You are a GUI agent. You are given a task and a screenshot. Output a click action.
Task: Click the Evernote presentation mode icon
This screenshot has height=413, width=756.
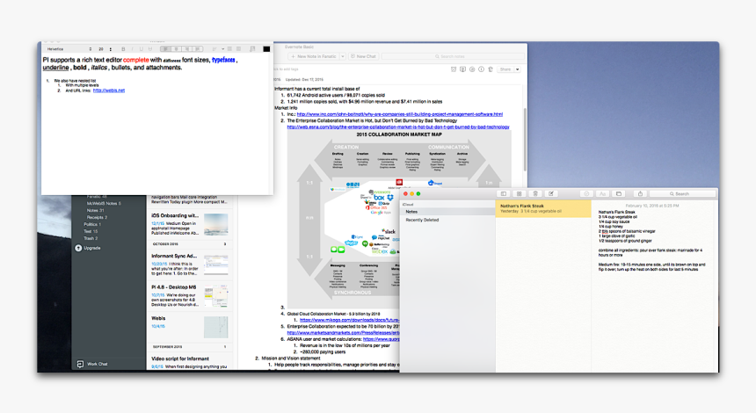[x=463, y=69]
